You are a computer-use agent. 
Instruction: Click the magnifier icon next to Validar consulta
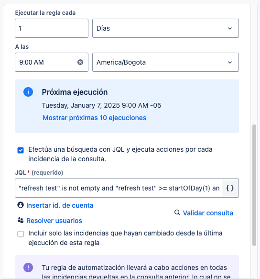coord(177,212)
